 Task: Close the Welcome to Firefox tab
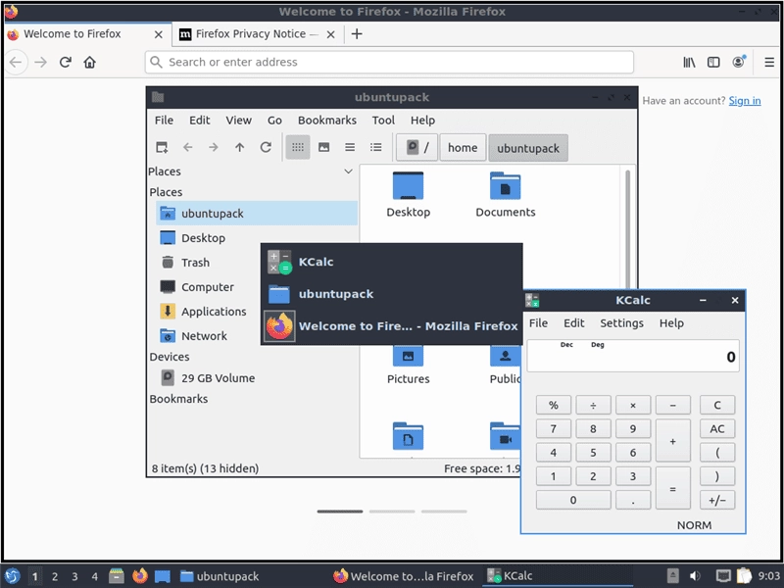coord(159,34)
